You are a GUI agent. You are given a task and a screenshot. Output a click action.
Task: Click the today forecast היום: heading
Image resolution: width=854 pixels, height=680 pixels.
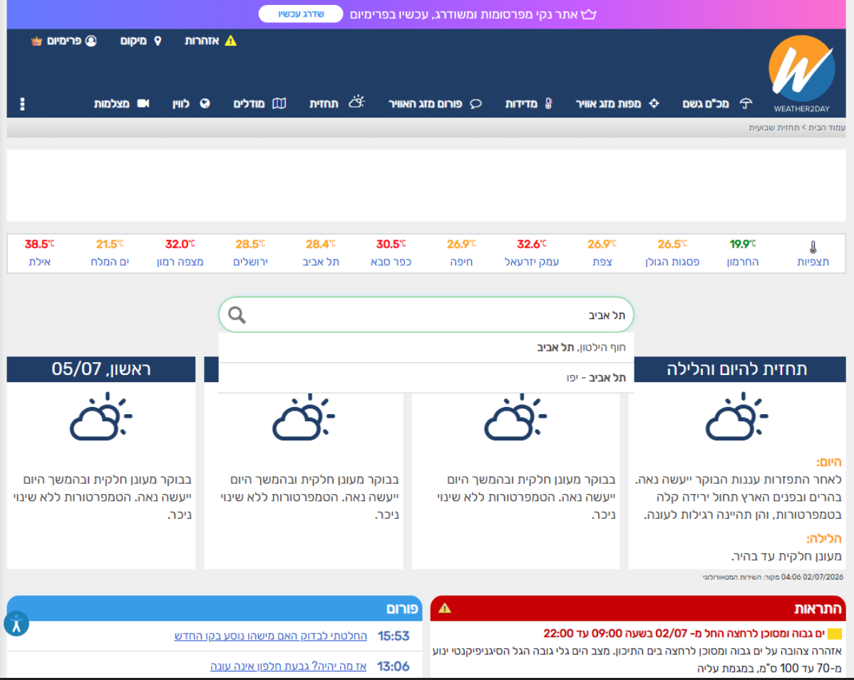click(828, 462)
